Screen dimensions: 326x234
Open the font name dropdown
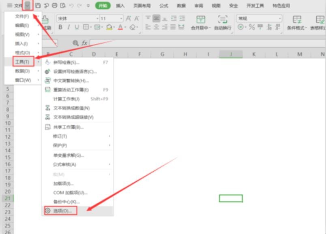coord(97,19)
